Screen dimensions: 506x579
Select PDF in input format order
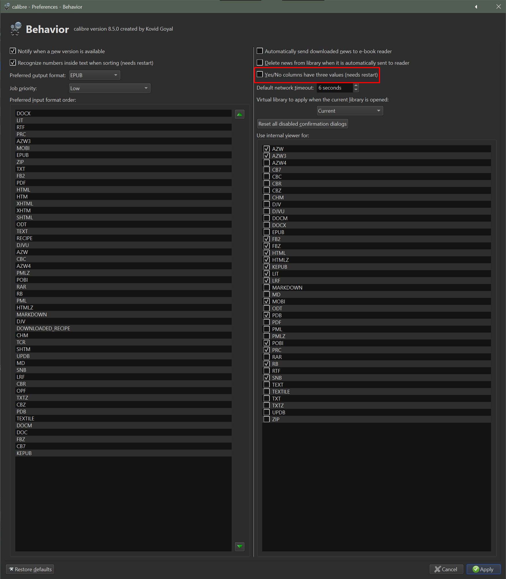(x=123, y=183)
